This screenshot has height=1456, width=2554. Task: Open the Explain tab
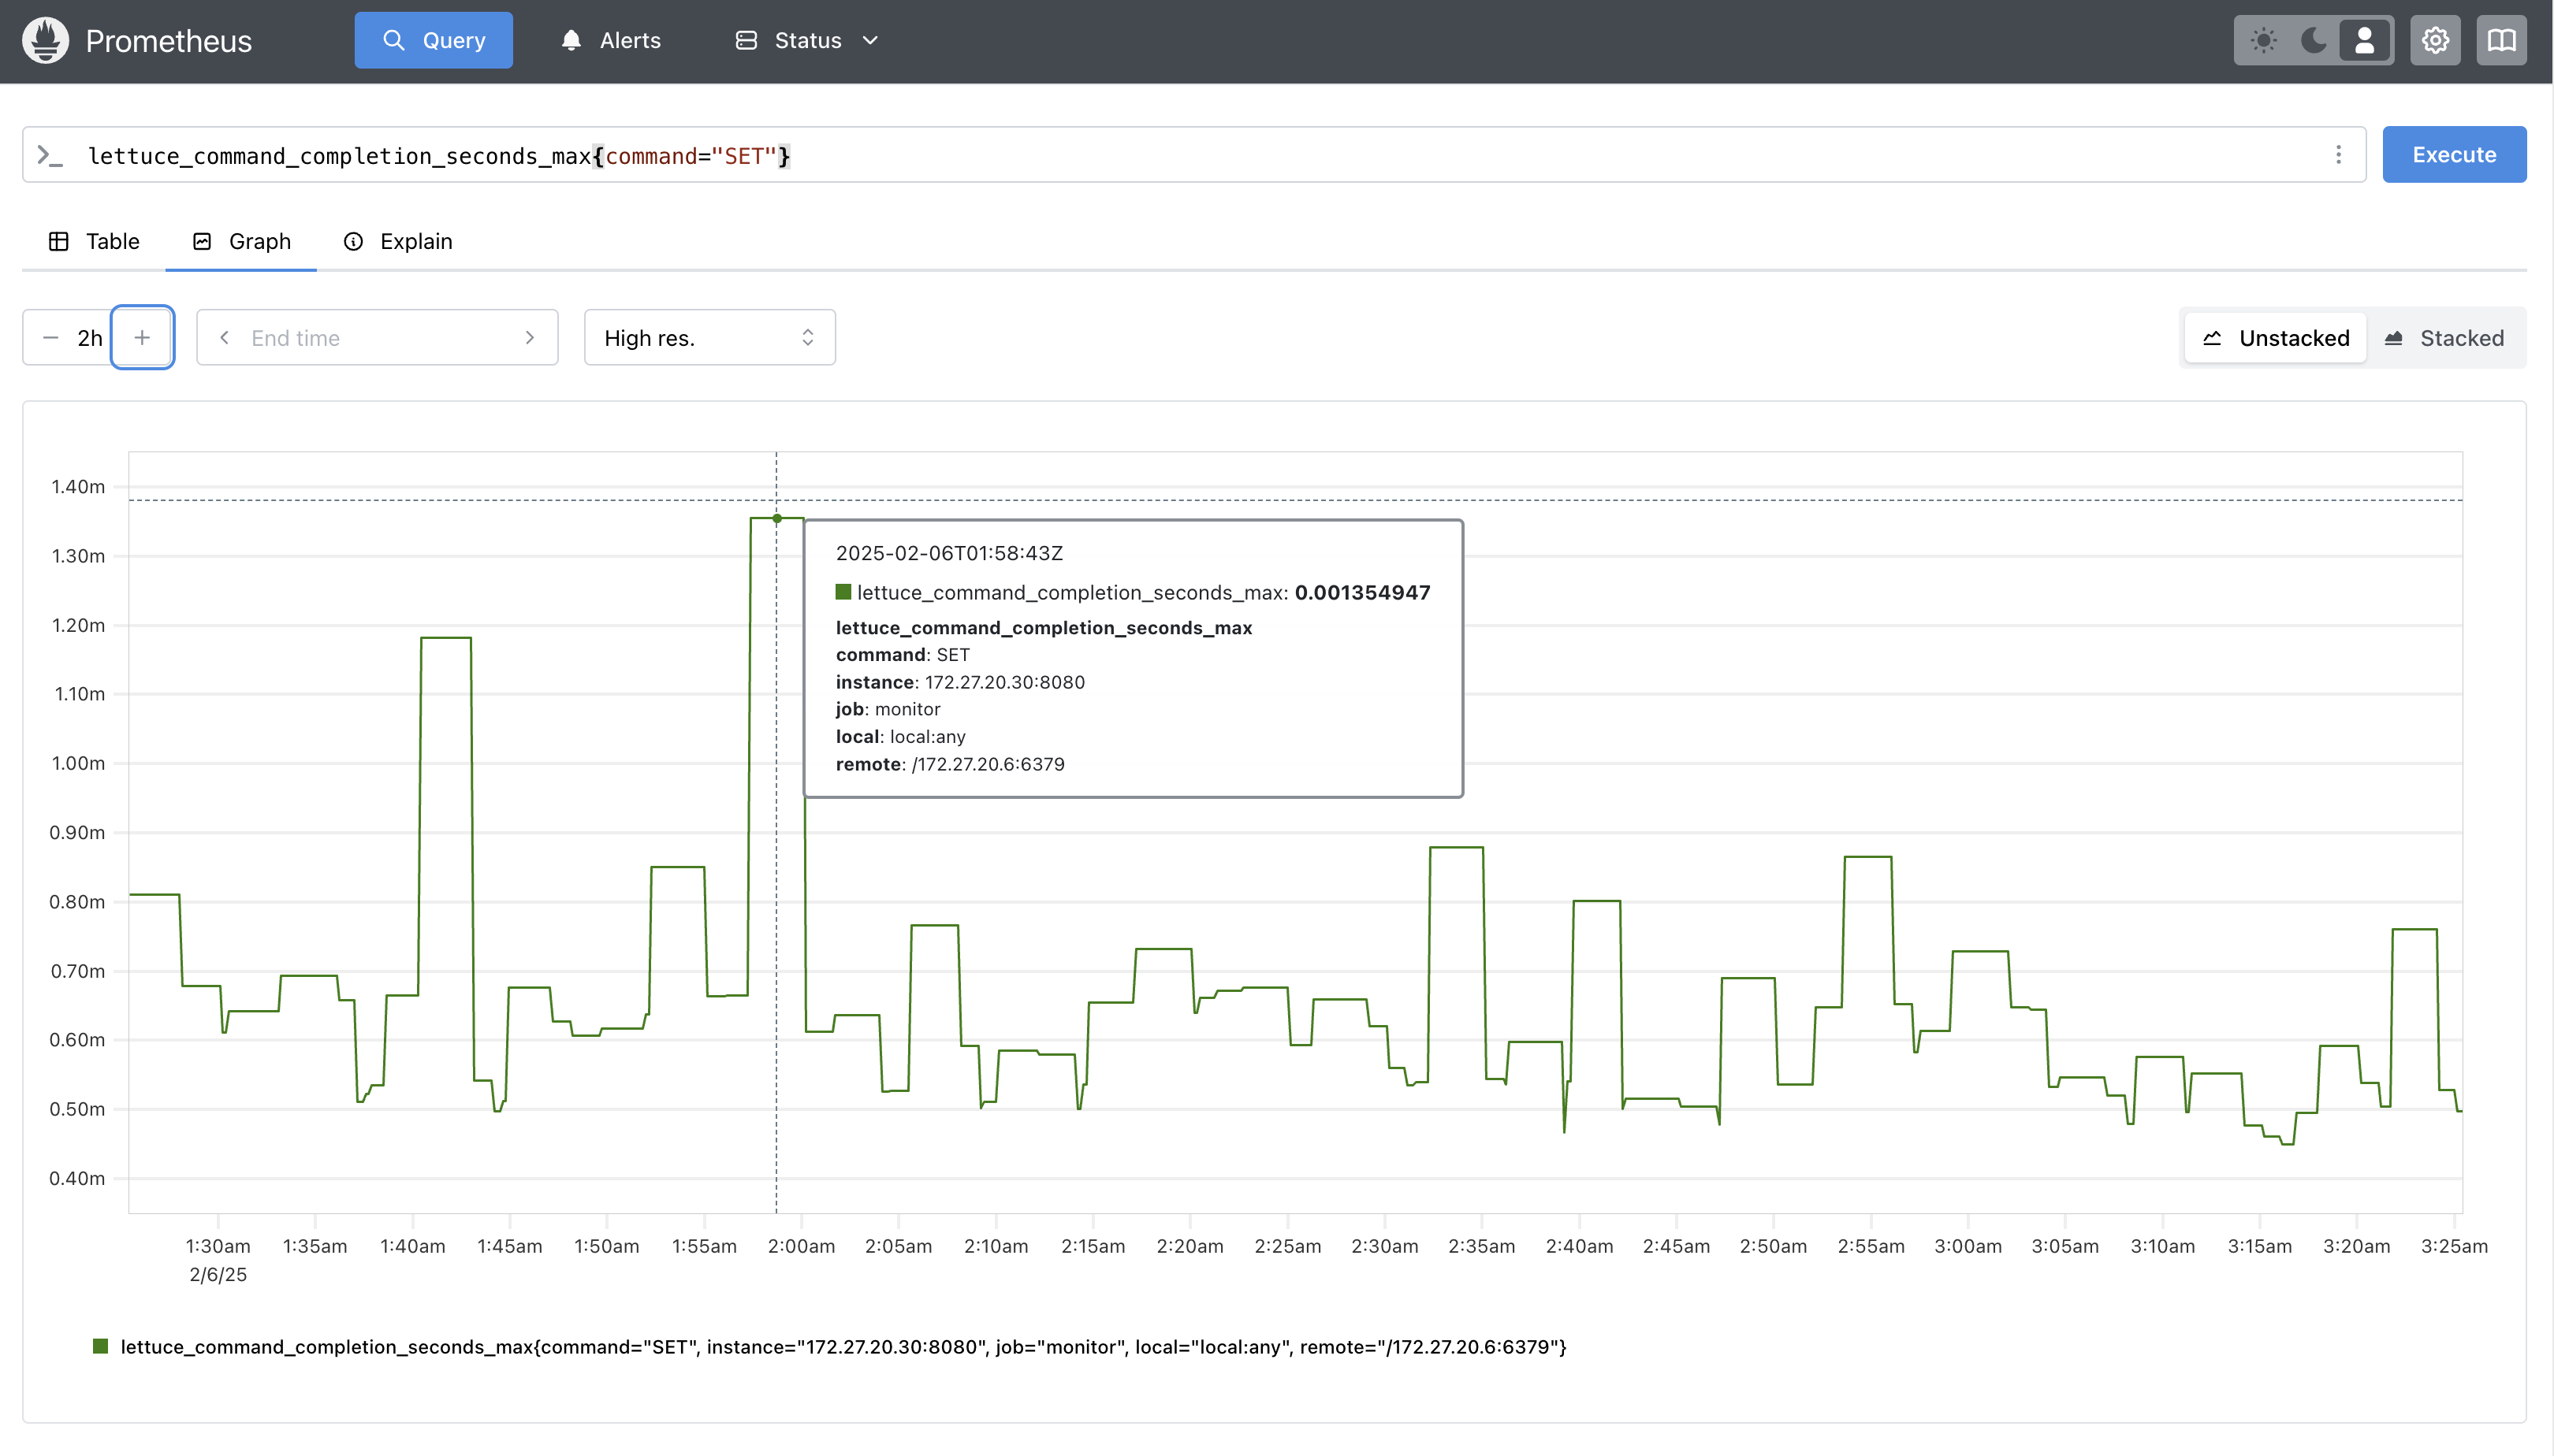point(398,241)
